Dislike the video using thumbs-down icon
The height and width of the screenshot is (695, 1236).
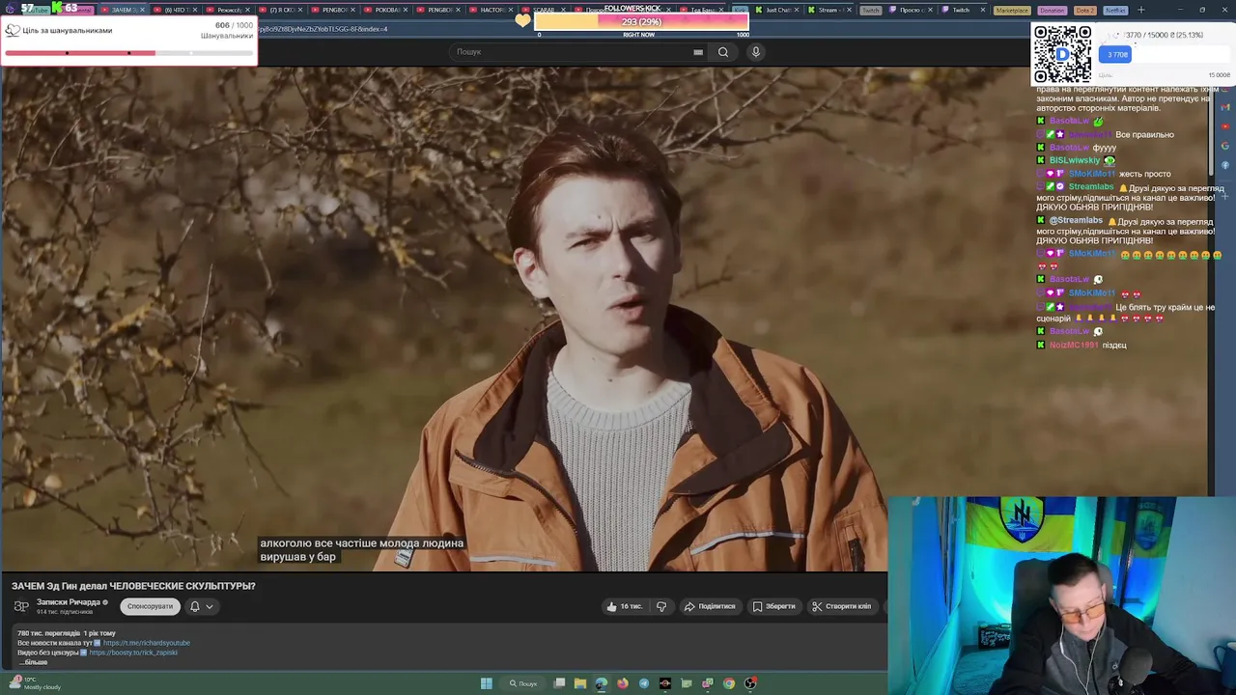(661, 606)
